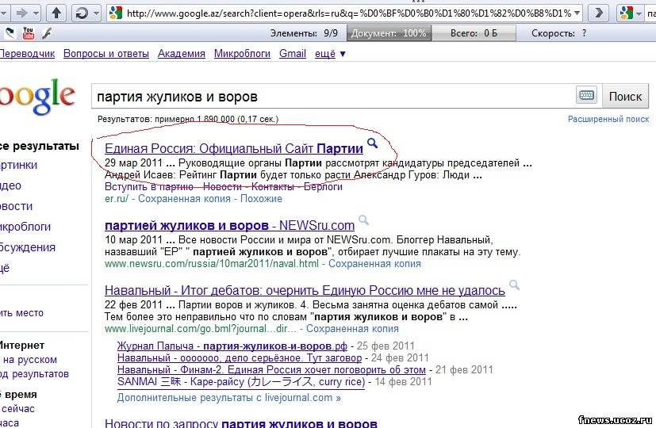Reload the page with the refresh icon

click(x=82, y=13)
